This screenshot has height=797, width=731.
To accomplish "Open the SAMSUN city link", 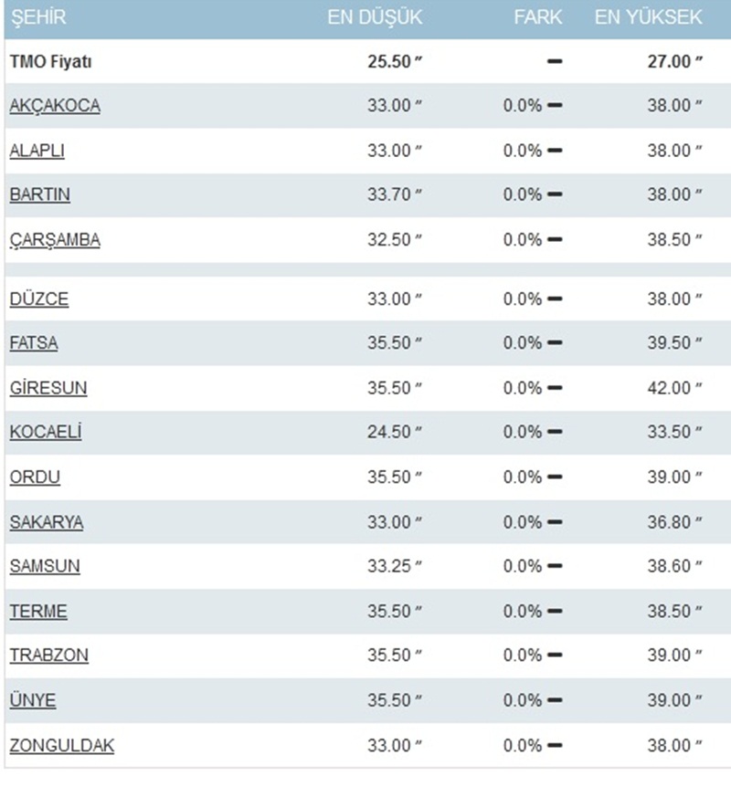I will pos(45,566).
